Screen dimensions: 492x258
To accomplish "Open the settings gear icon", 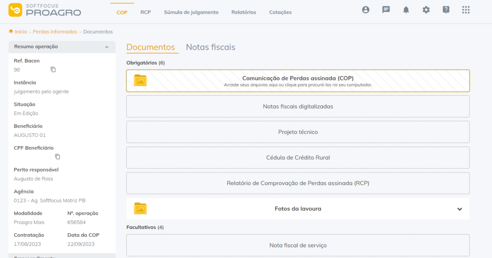I will click(x=426, y=10).
